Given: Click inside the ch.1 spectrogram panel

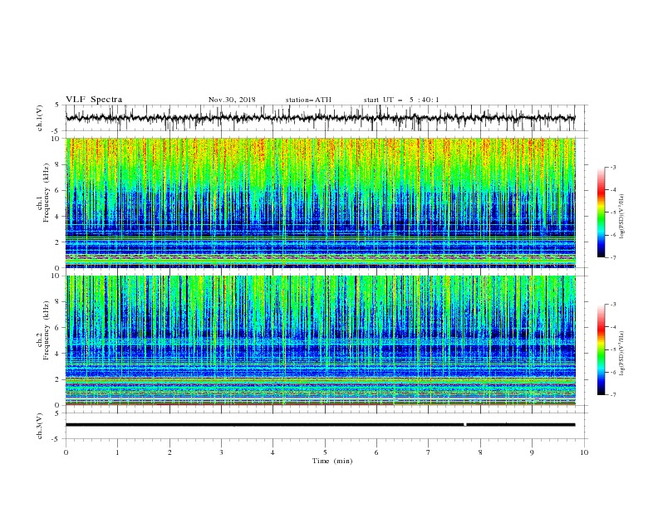Looking at the screenshot, I should point(321,203).
